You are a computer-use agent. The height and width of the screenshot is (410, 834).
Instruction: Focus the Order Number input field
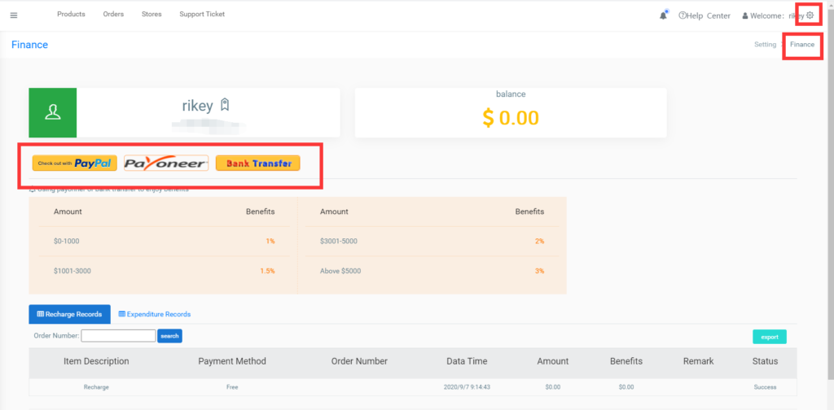click(x=118, y=336)
